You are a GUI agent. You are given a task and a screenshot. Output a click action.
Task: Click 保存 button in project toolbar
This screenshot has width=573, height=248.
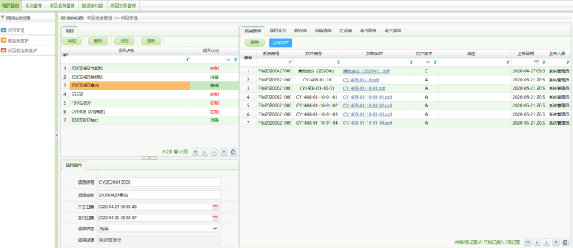tap(124, 41)
